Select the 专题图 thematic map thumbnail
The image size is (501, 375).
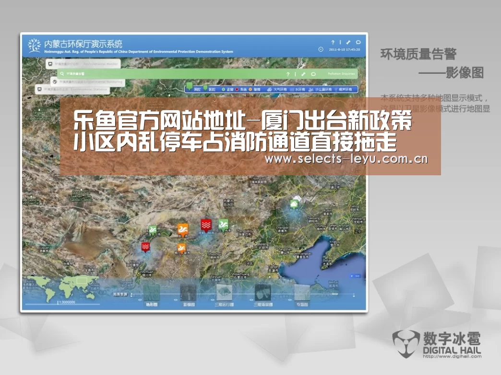[302, 293]
